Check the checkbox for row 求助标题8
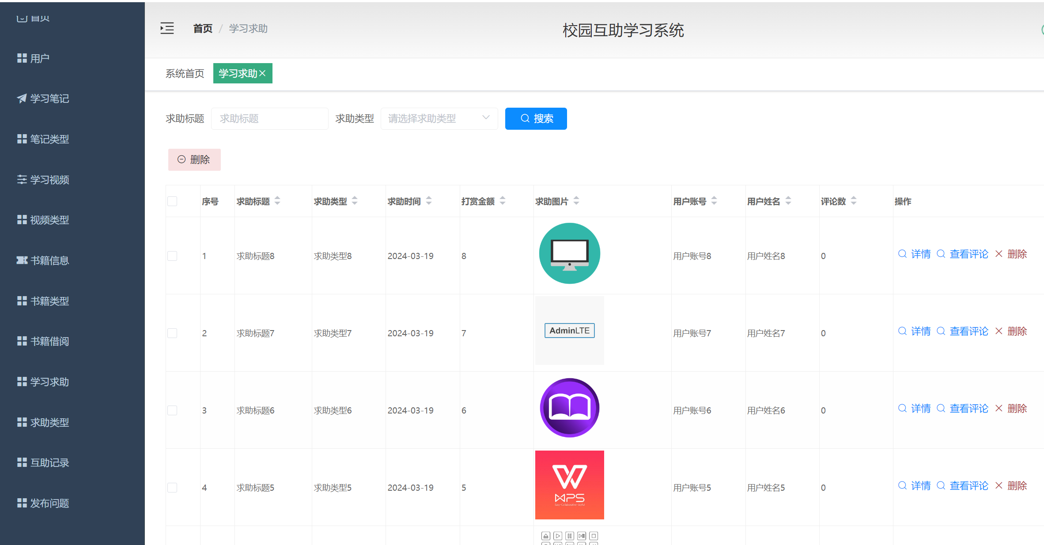1044x545 pixels. coord(172,256)
